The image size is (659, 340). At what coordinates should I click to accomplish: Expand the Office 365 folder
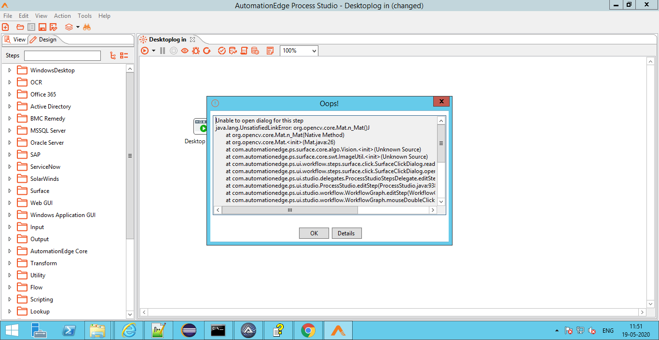(10, 95)
